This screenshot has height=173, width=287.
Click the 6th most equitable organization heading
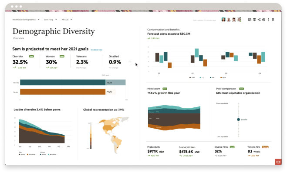[238, 93]
